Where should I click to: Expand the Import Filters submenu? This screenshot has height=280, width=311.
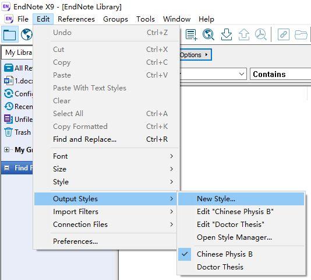pos(105,212)
